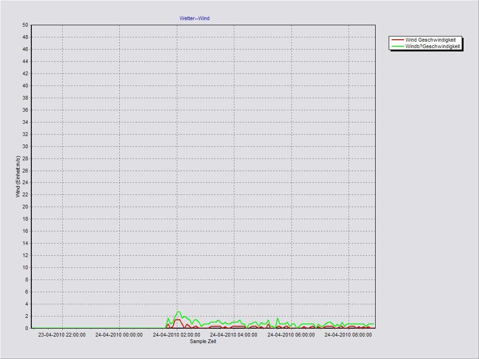This screenshot has width=479, height=359.
Task: Click the highest green gust peak near 02:00
Action: [x=178, y=312]
